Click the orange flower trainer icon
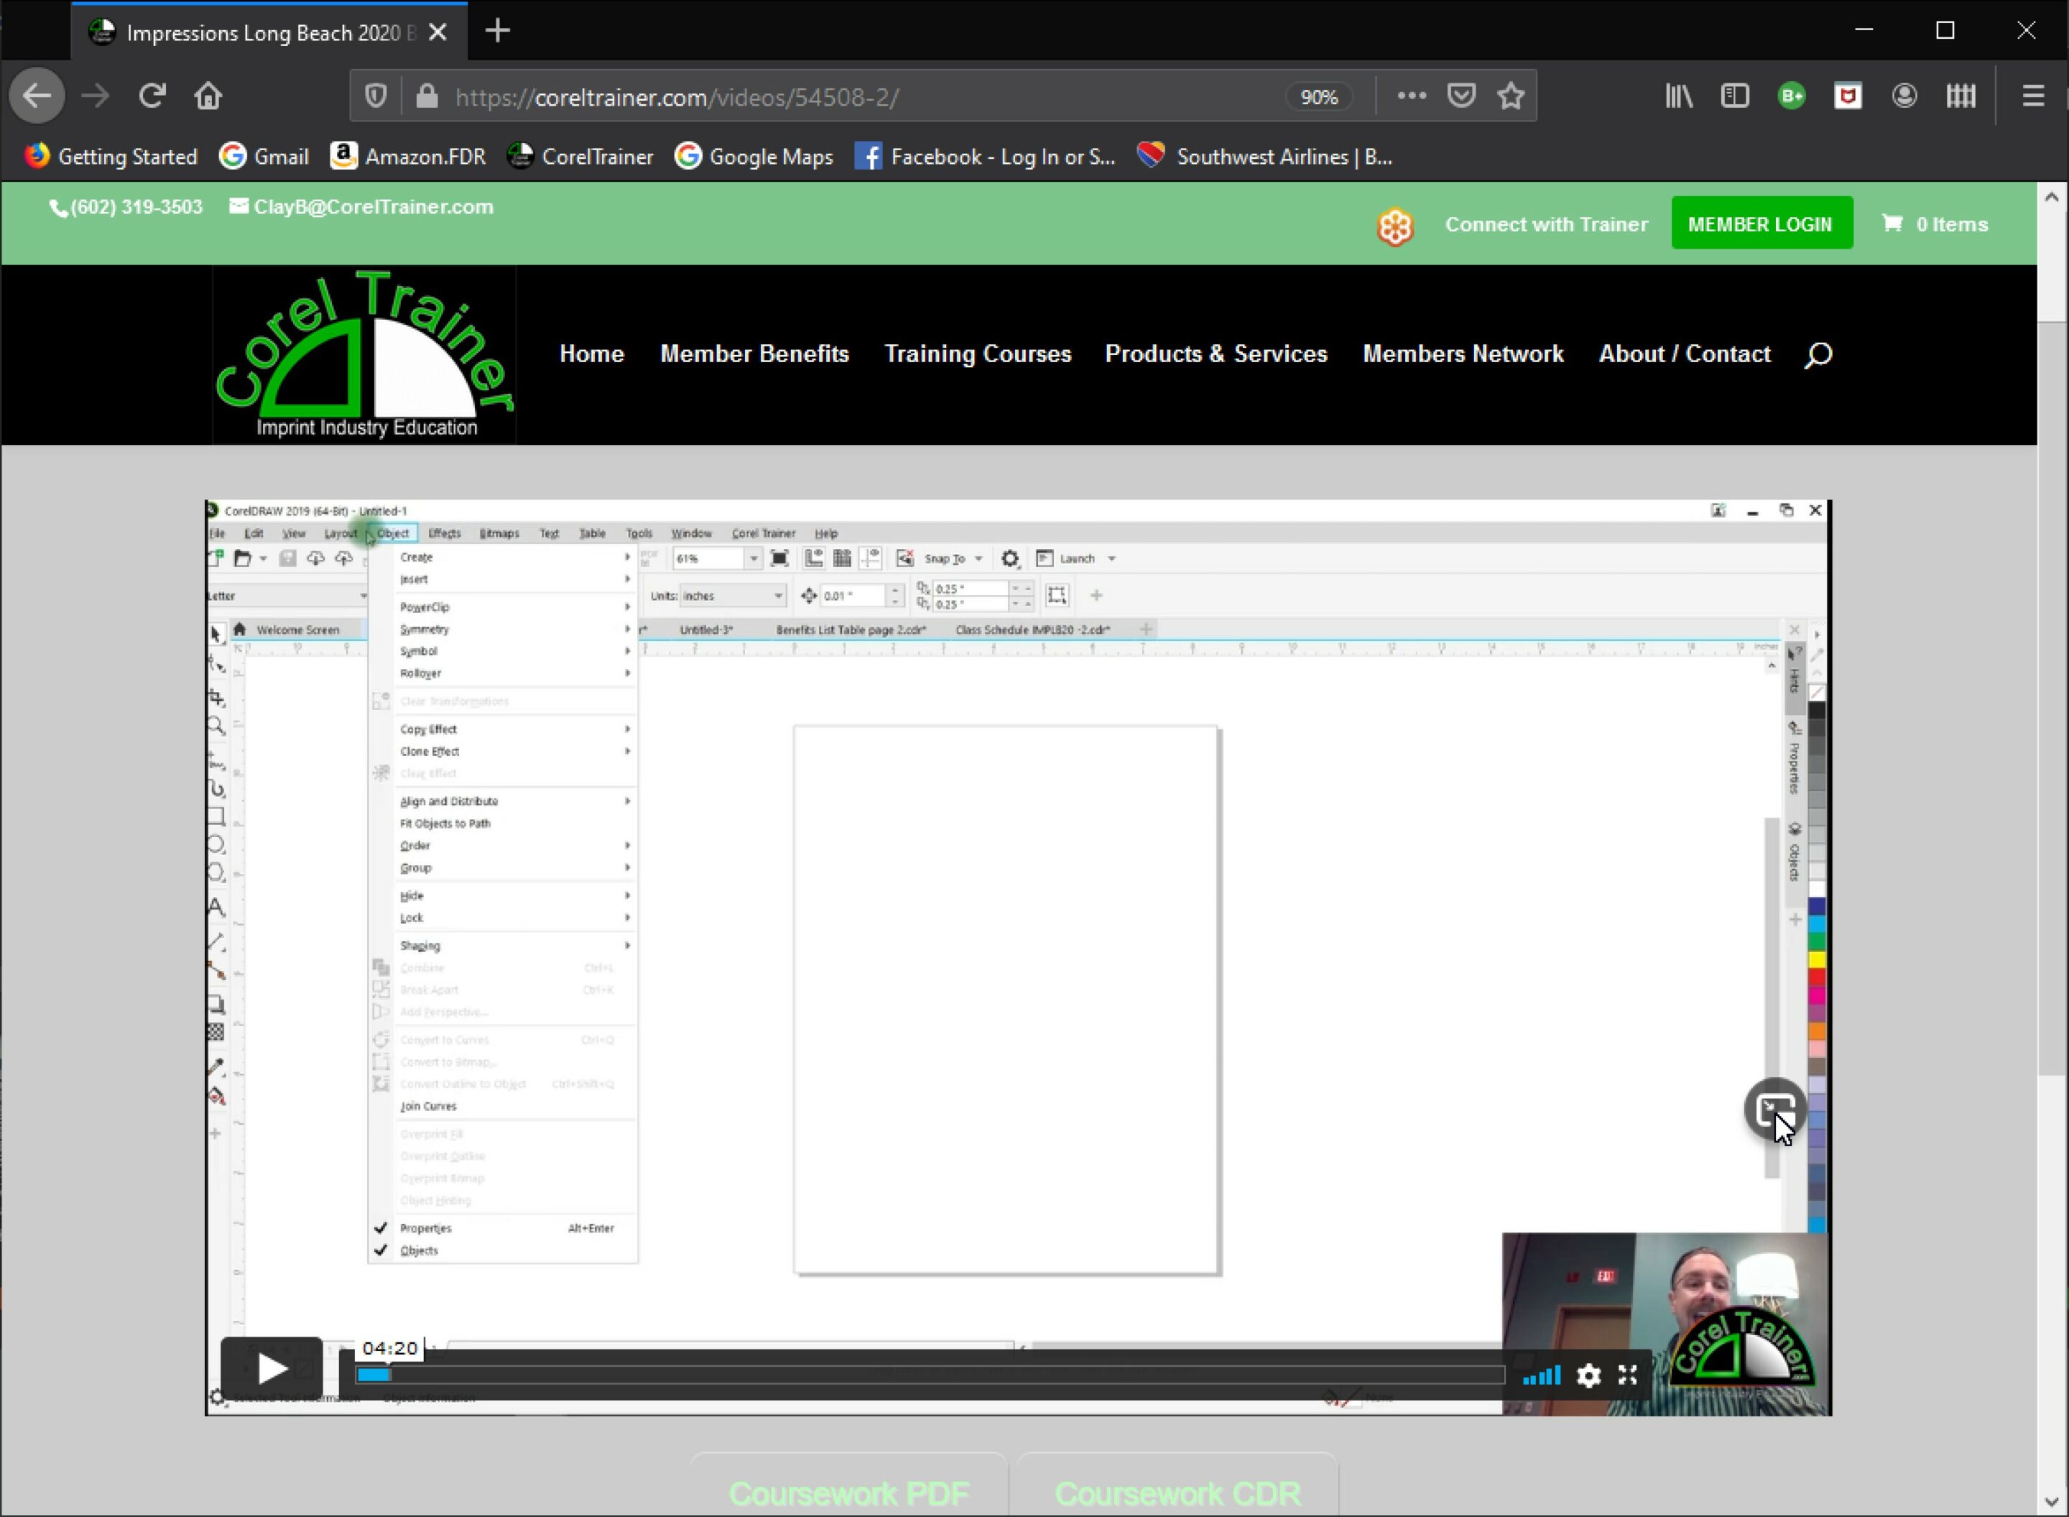Viewport: 2069px width, 1517px height. [x=1395, y=226]
